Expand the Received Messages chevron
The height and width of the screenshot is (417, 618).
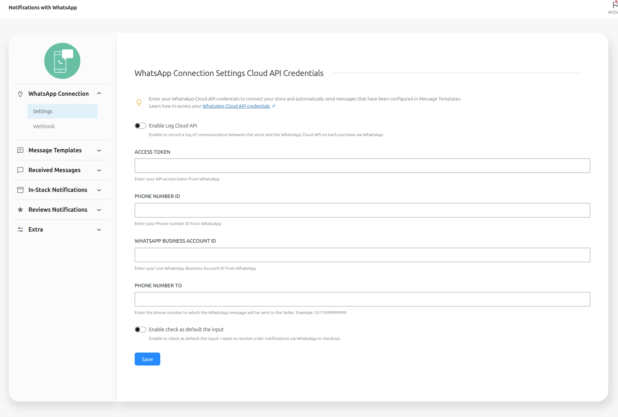(99, 170)
